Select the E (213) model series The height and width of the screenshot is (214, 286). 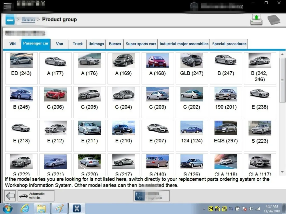click(x=21, y=136)
